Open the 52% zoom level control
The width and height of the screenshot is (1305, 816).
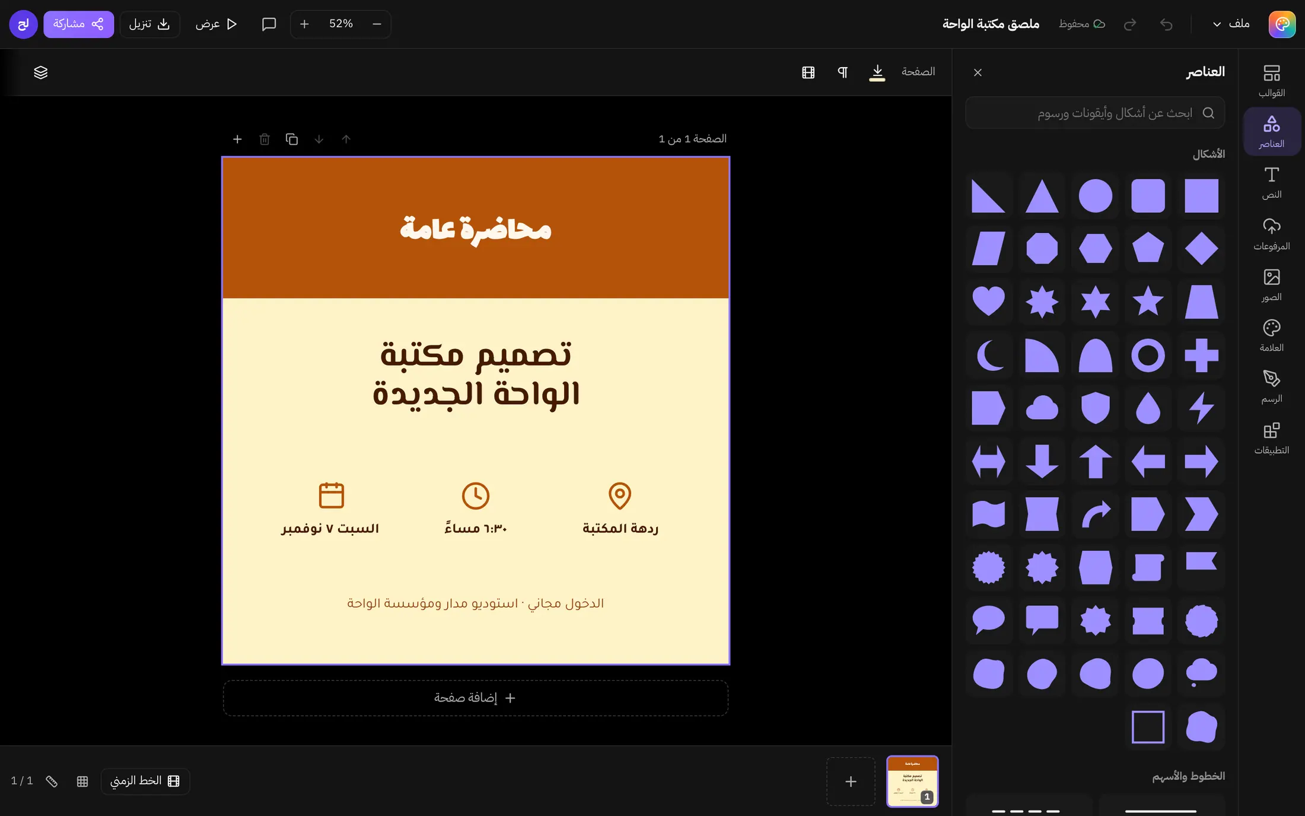pos(341,24)
